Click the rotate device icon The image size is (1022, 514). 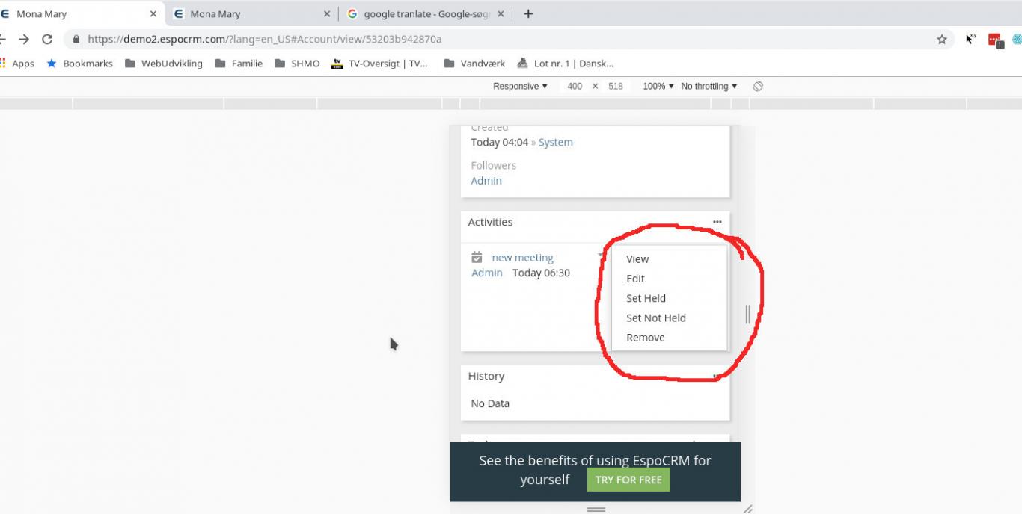(x=758, y=87)
